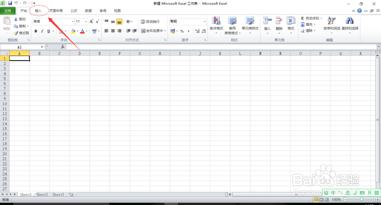Toggle underline formatting
The height and width of the screenshot is (205, 381).
click(x=49, y=31)
